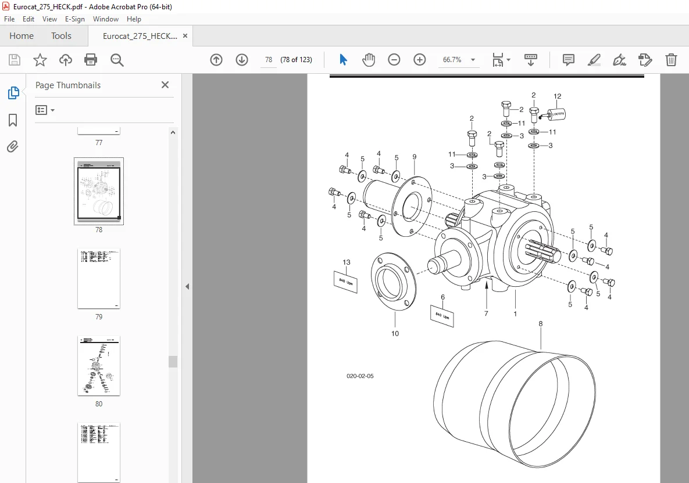This screenshot has width=689, height=483.
Task: Open the Find text search tool
Action: coord(117,60)
